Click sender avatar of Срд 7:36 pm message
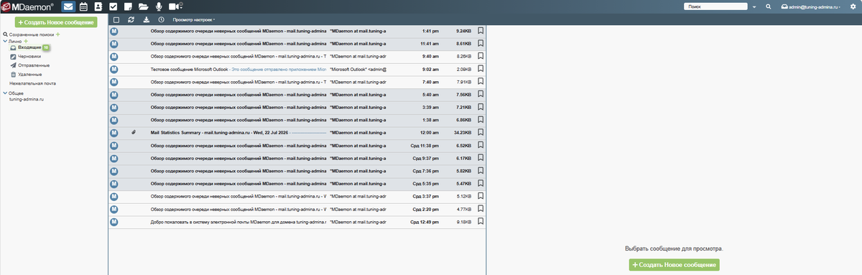Image resolution: width=862 pixels, height=275 pixels. [113, 171]
